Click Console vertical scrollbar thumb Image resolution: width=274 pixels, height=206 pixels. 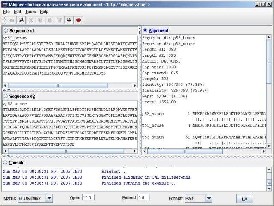coord(269,183)
